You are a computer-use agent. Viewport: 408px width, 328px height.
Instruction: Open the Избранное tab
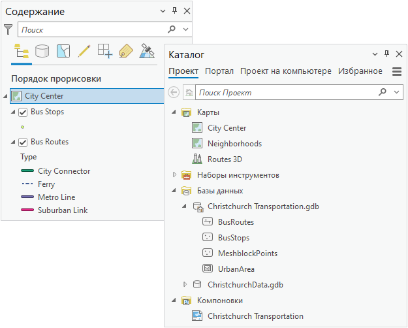(x=360, y=71)
